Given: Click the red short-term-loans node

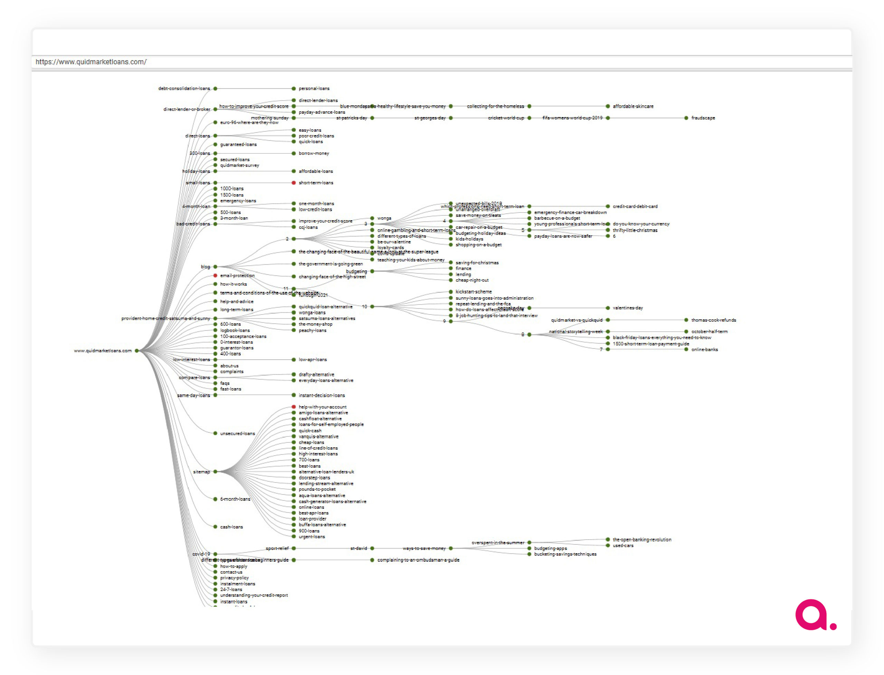Looking at the screenshot, I should 294,183.
